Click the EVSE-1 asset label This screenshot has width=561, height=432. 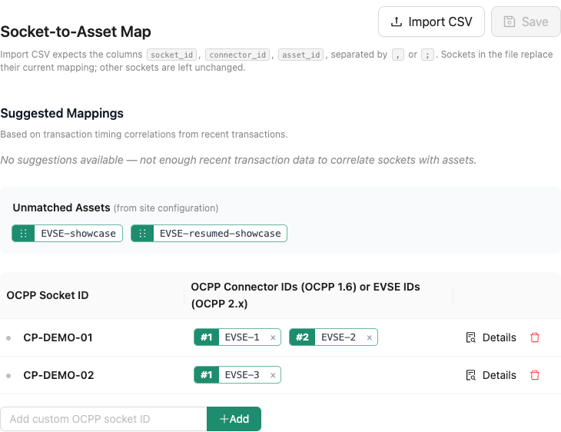click(242, 337)
